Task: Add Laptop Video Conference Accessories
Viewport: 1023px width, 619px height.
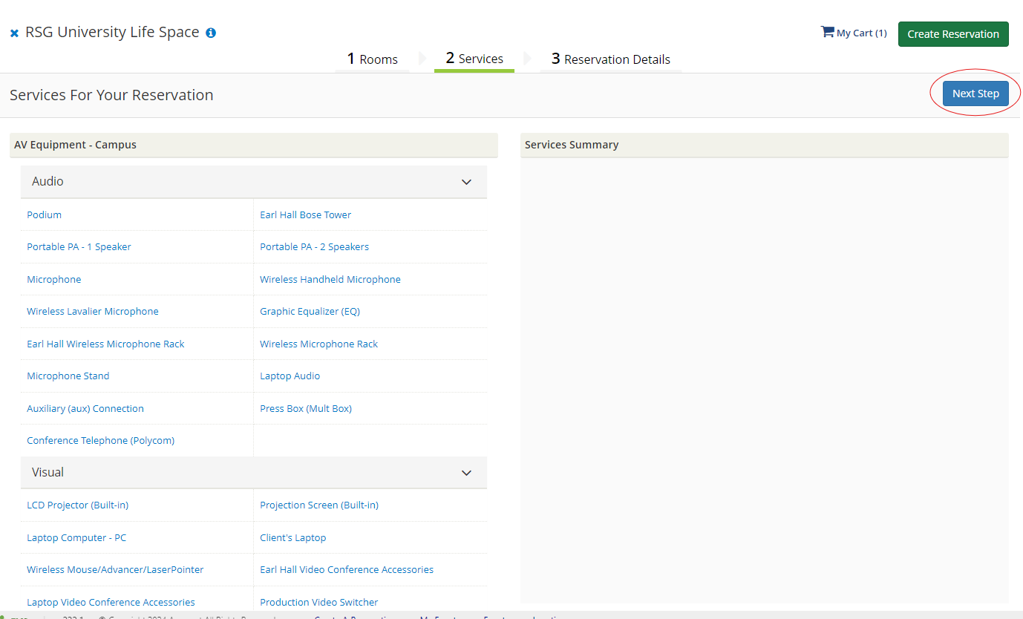Action: [111, 602]
